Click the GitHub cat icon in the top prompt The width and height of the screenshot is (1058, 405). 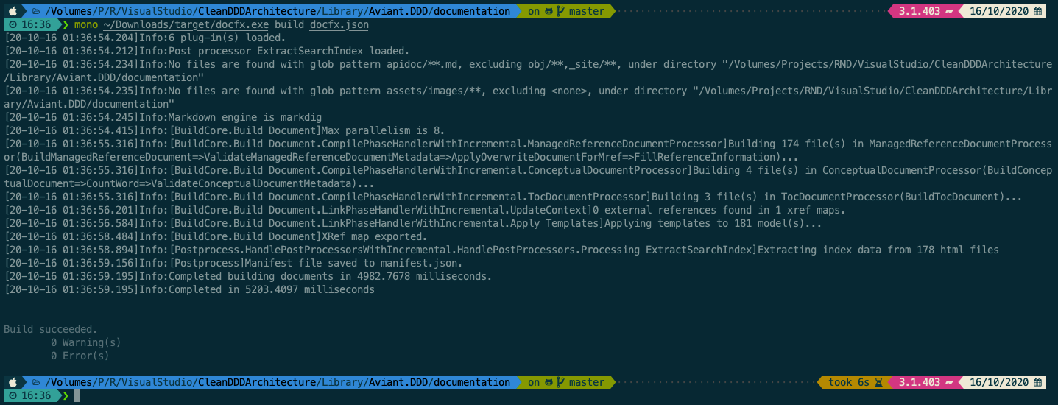pyautogui.click(x=549, y=11)
